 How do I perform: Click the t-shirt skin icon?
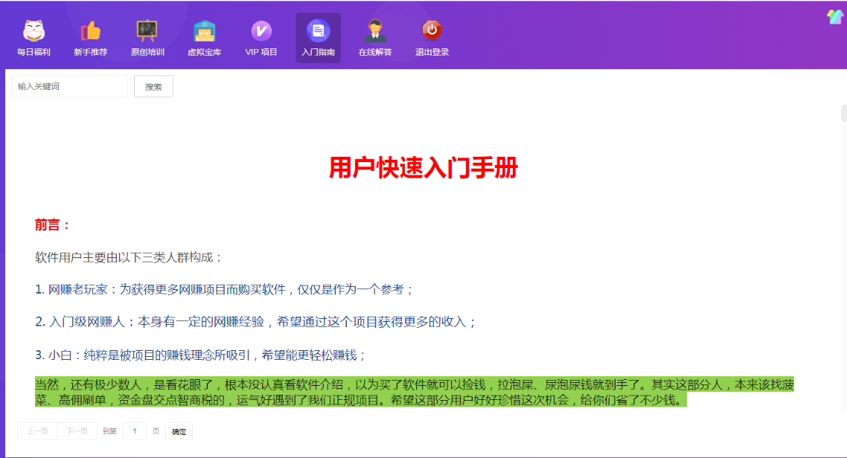pyautogui.click(x=834, y=17)
